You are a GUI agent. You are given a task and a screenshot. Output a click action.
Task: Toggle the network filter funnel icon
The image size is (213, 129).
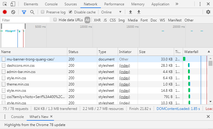(24, 12)
